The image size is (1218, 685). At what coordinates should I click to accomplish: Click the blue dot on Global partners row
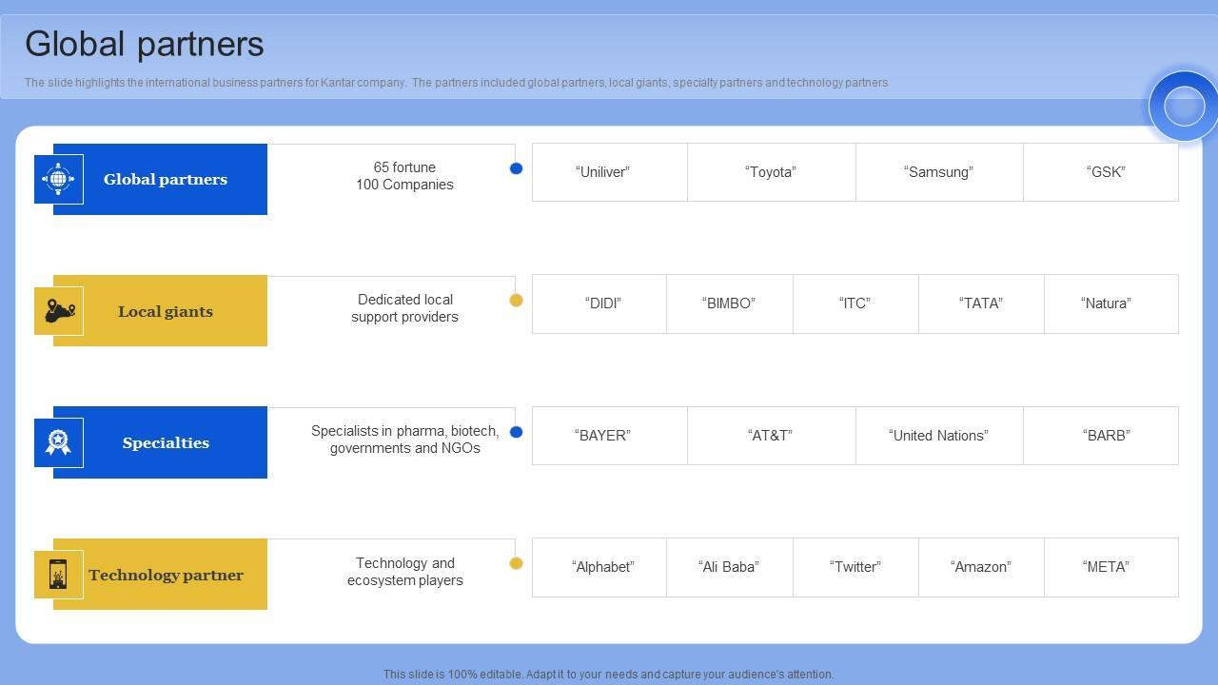pos(516,168)
